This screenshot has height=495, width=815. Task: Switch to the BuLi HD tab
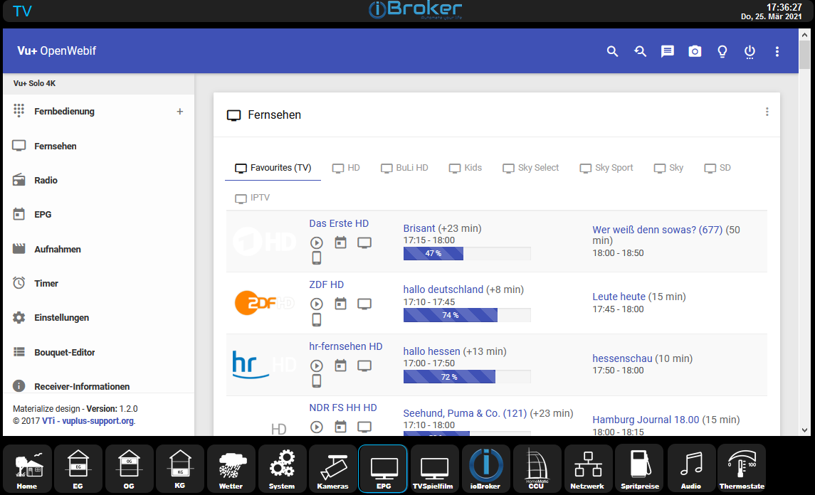(x=404, y=168)
